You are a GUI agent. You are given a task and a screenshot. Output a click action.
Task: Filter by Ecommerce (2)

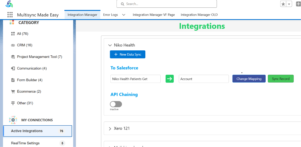(29, 91)
